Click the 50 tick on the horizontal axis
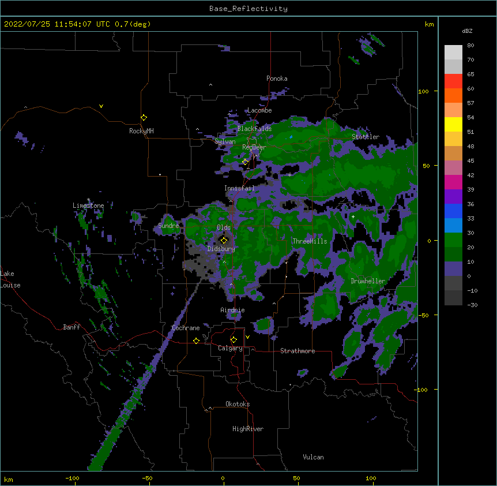497x486 pixels. pyautogui.click(x=296, y=478)
